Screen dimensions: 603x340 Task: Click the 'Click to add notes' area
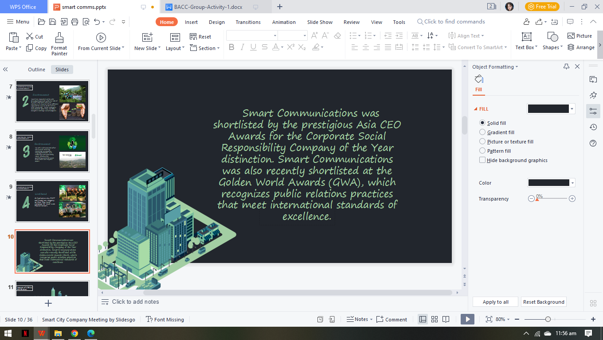[x=135, y=301]
